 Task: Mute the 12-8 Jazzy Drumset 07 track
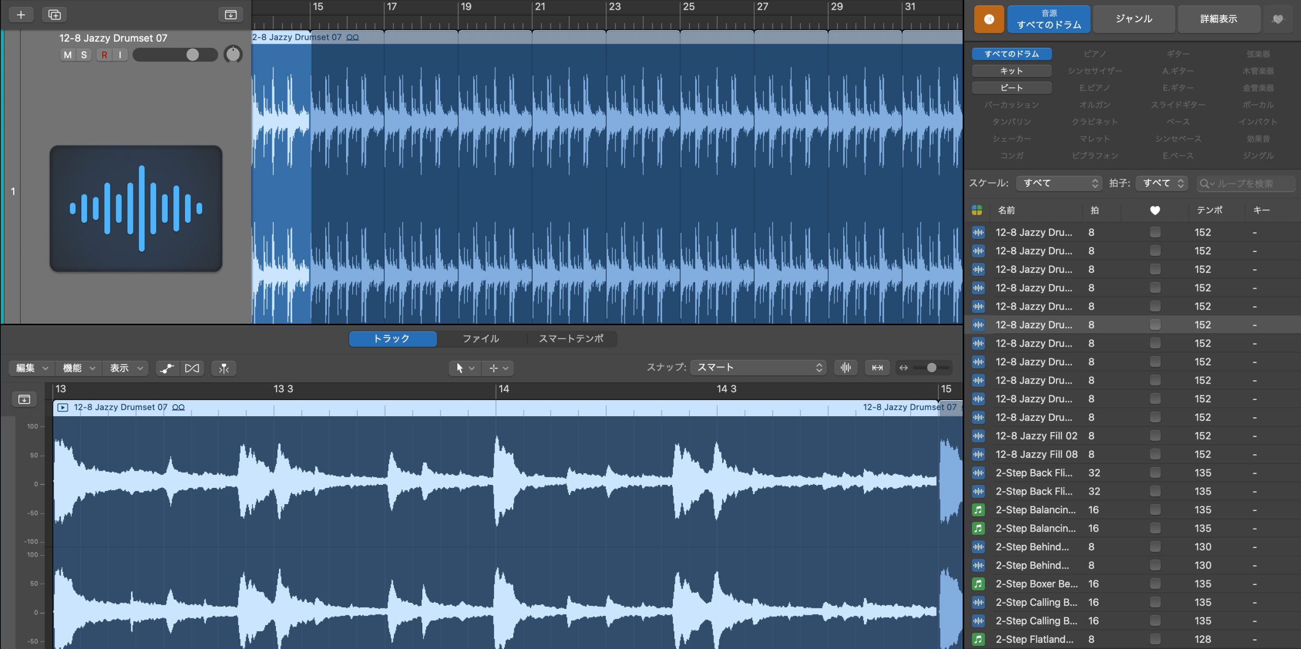click(68, 55)
